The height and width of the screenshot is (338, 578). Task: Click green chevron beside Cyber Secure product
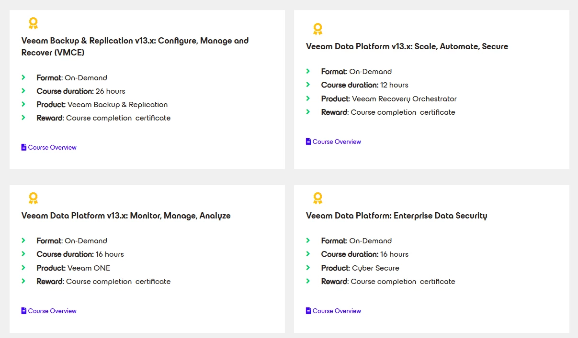(x=308, y=268)
